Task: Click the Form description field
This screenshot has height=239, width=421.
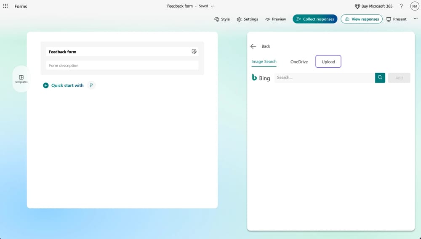Action: pyautogui.click(x=122, y=66)
